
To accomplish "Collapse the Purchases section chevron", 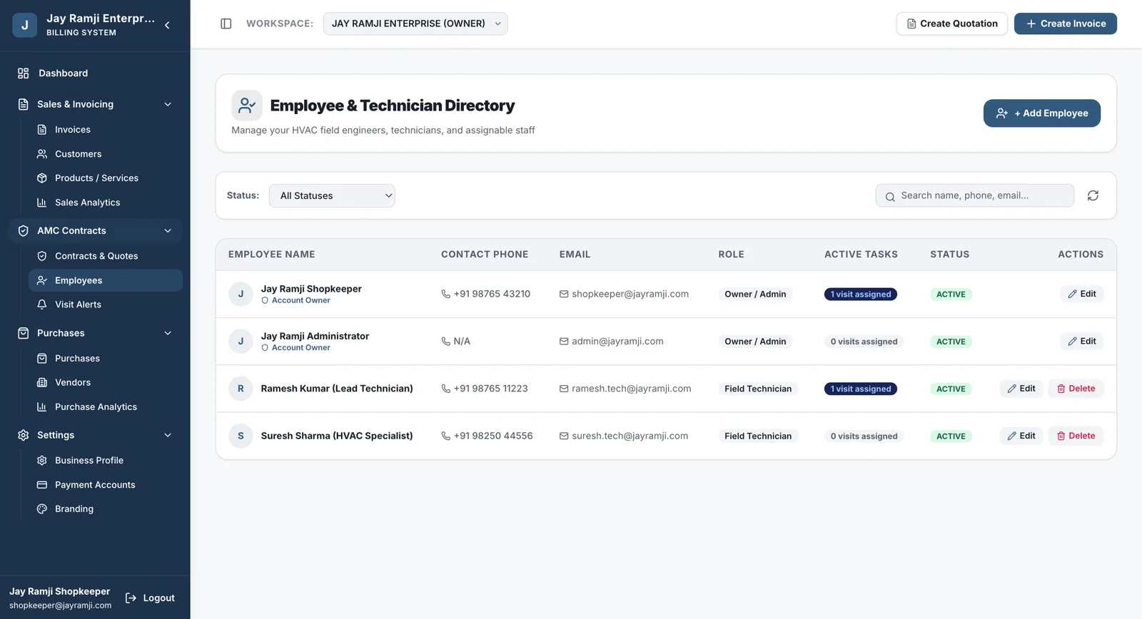I will click(x=168, y=333).
